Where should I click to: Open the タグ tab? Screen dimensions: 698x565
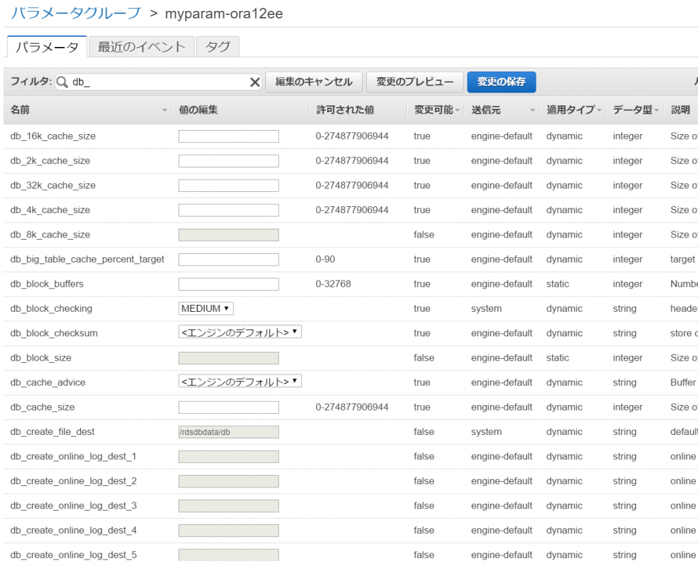point(217,47)
